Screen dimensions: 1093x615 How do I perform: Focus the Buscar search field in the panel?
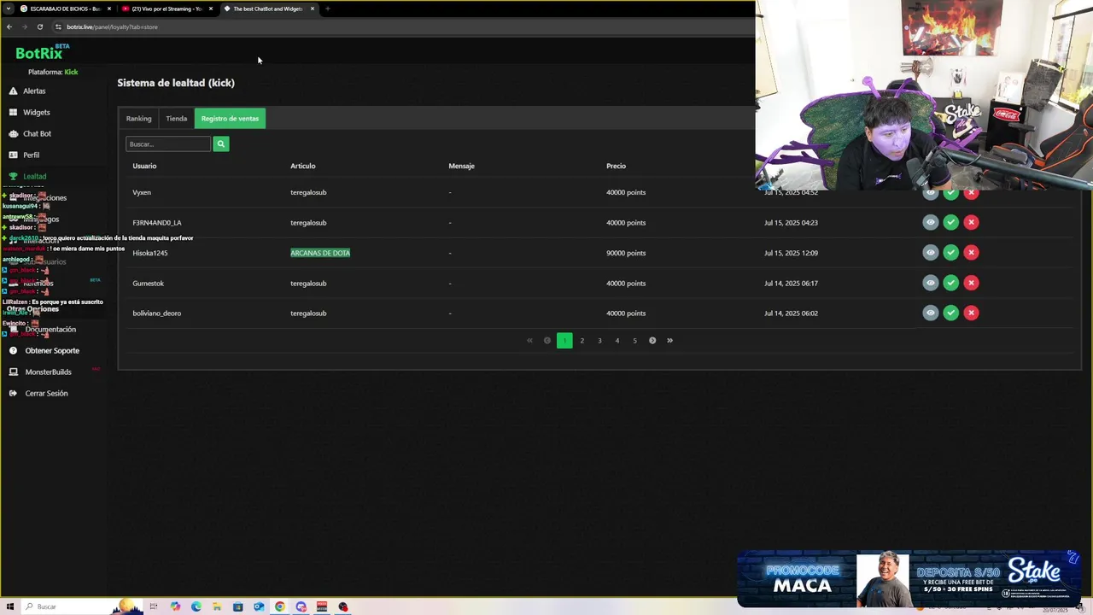[x=168, y=143]
